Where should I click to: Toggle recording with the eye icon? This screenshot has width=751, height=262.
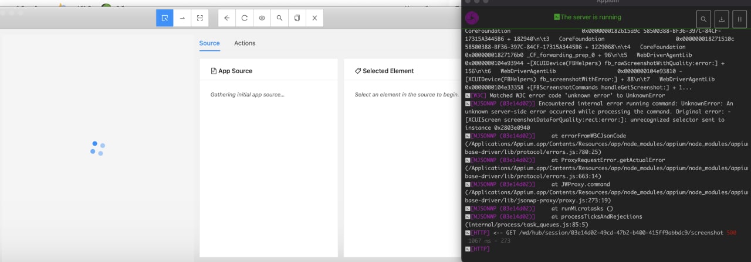(x=262, y=18)
